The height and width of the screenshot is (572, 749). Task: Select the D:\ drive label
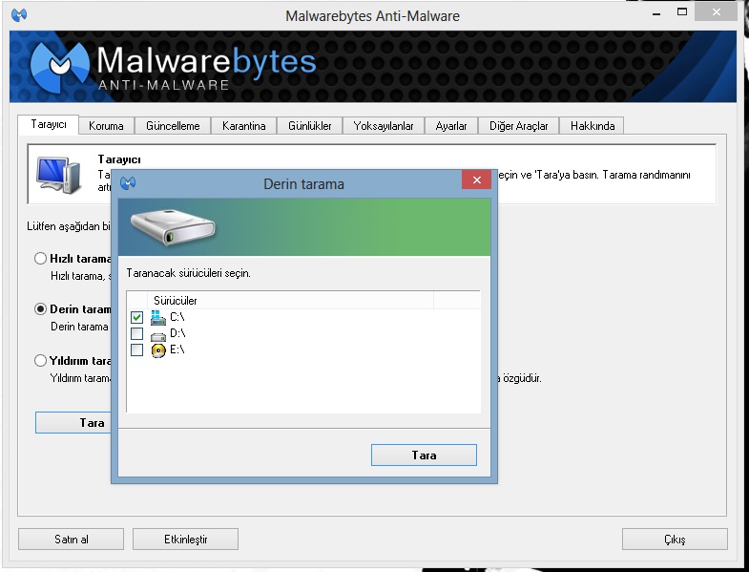pos(177,333)
